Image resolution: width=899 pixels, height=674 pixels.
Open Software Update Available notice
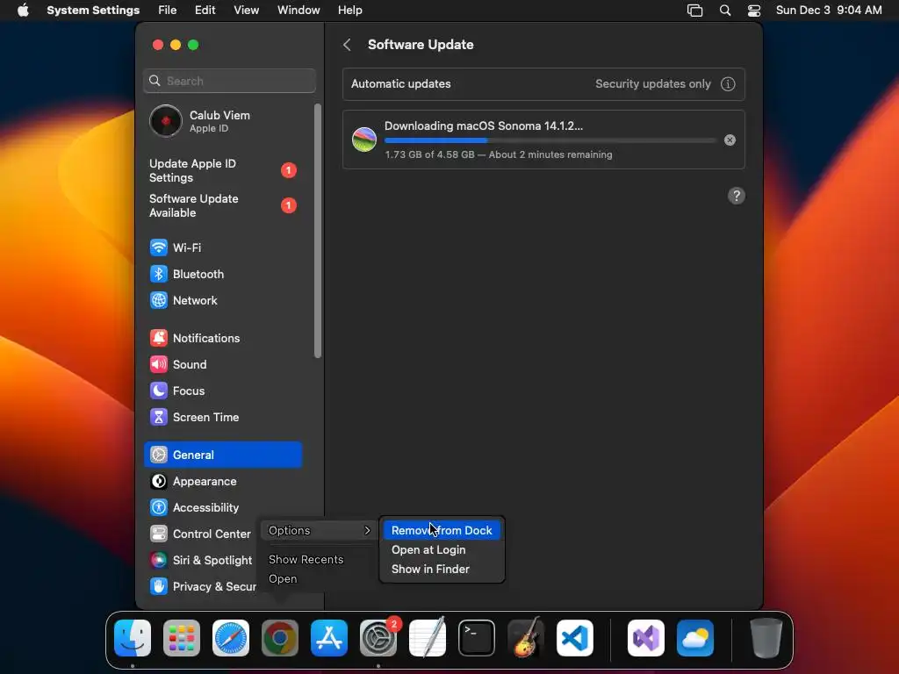click(x=224, y=205)
